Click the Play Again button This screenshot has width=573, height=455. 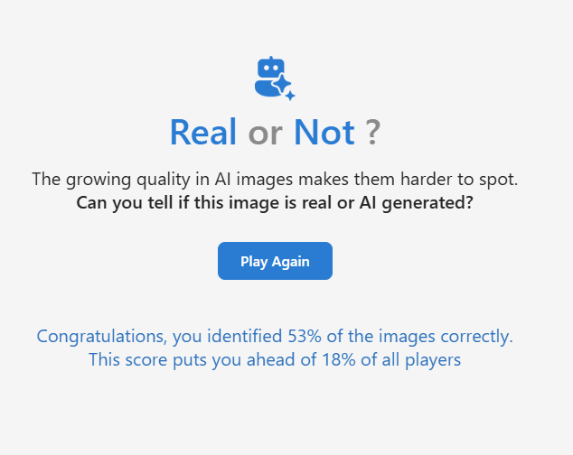point(275,261)
